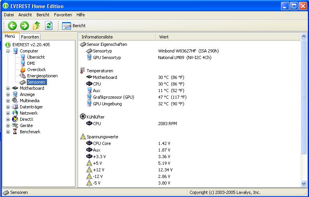The width and height of the screenshot is (309, 197).
Task: Expand the Netzwerk tree node
Action: [x=8, y=113]
